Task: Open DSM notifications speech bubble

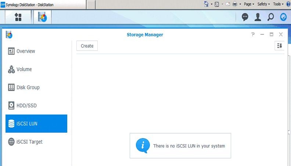Action: (x=245, y=17)
